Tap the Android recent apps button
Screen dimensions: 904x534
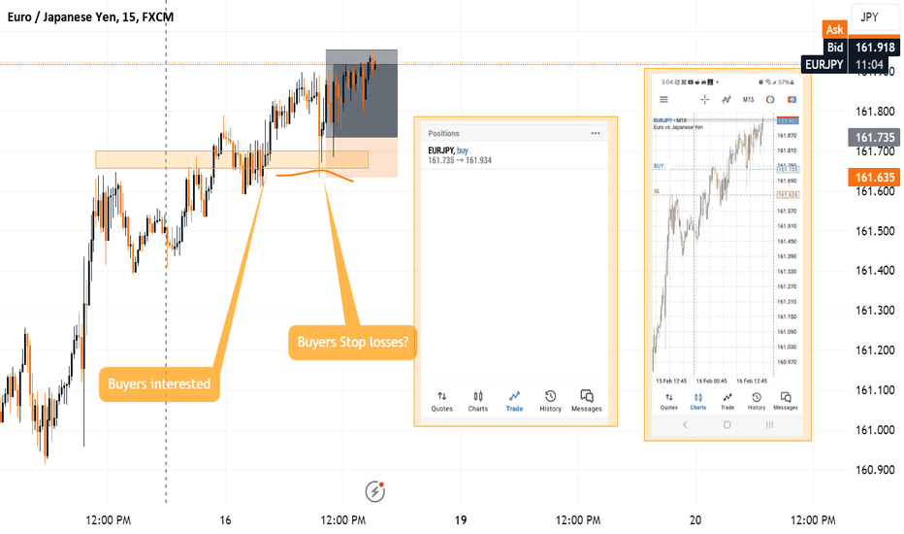pos(770,425)
